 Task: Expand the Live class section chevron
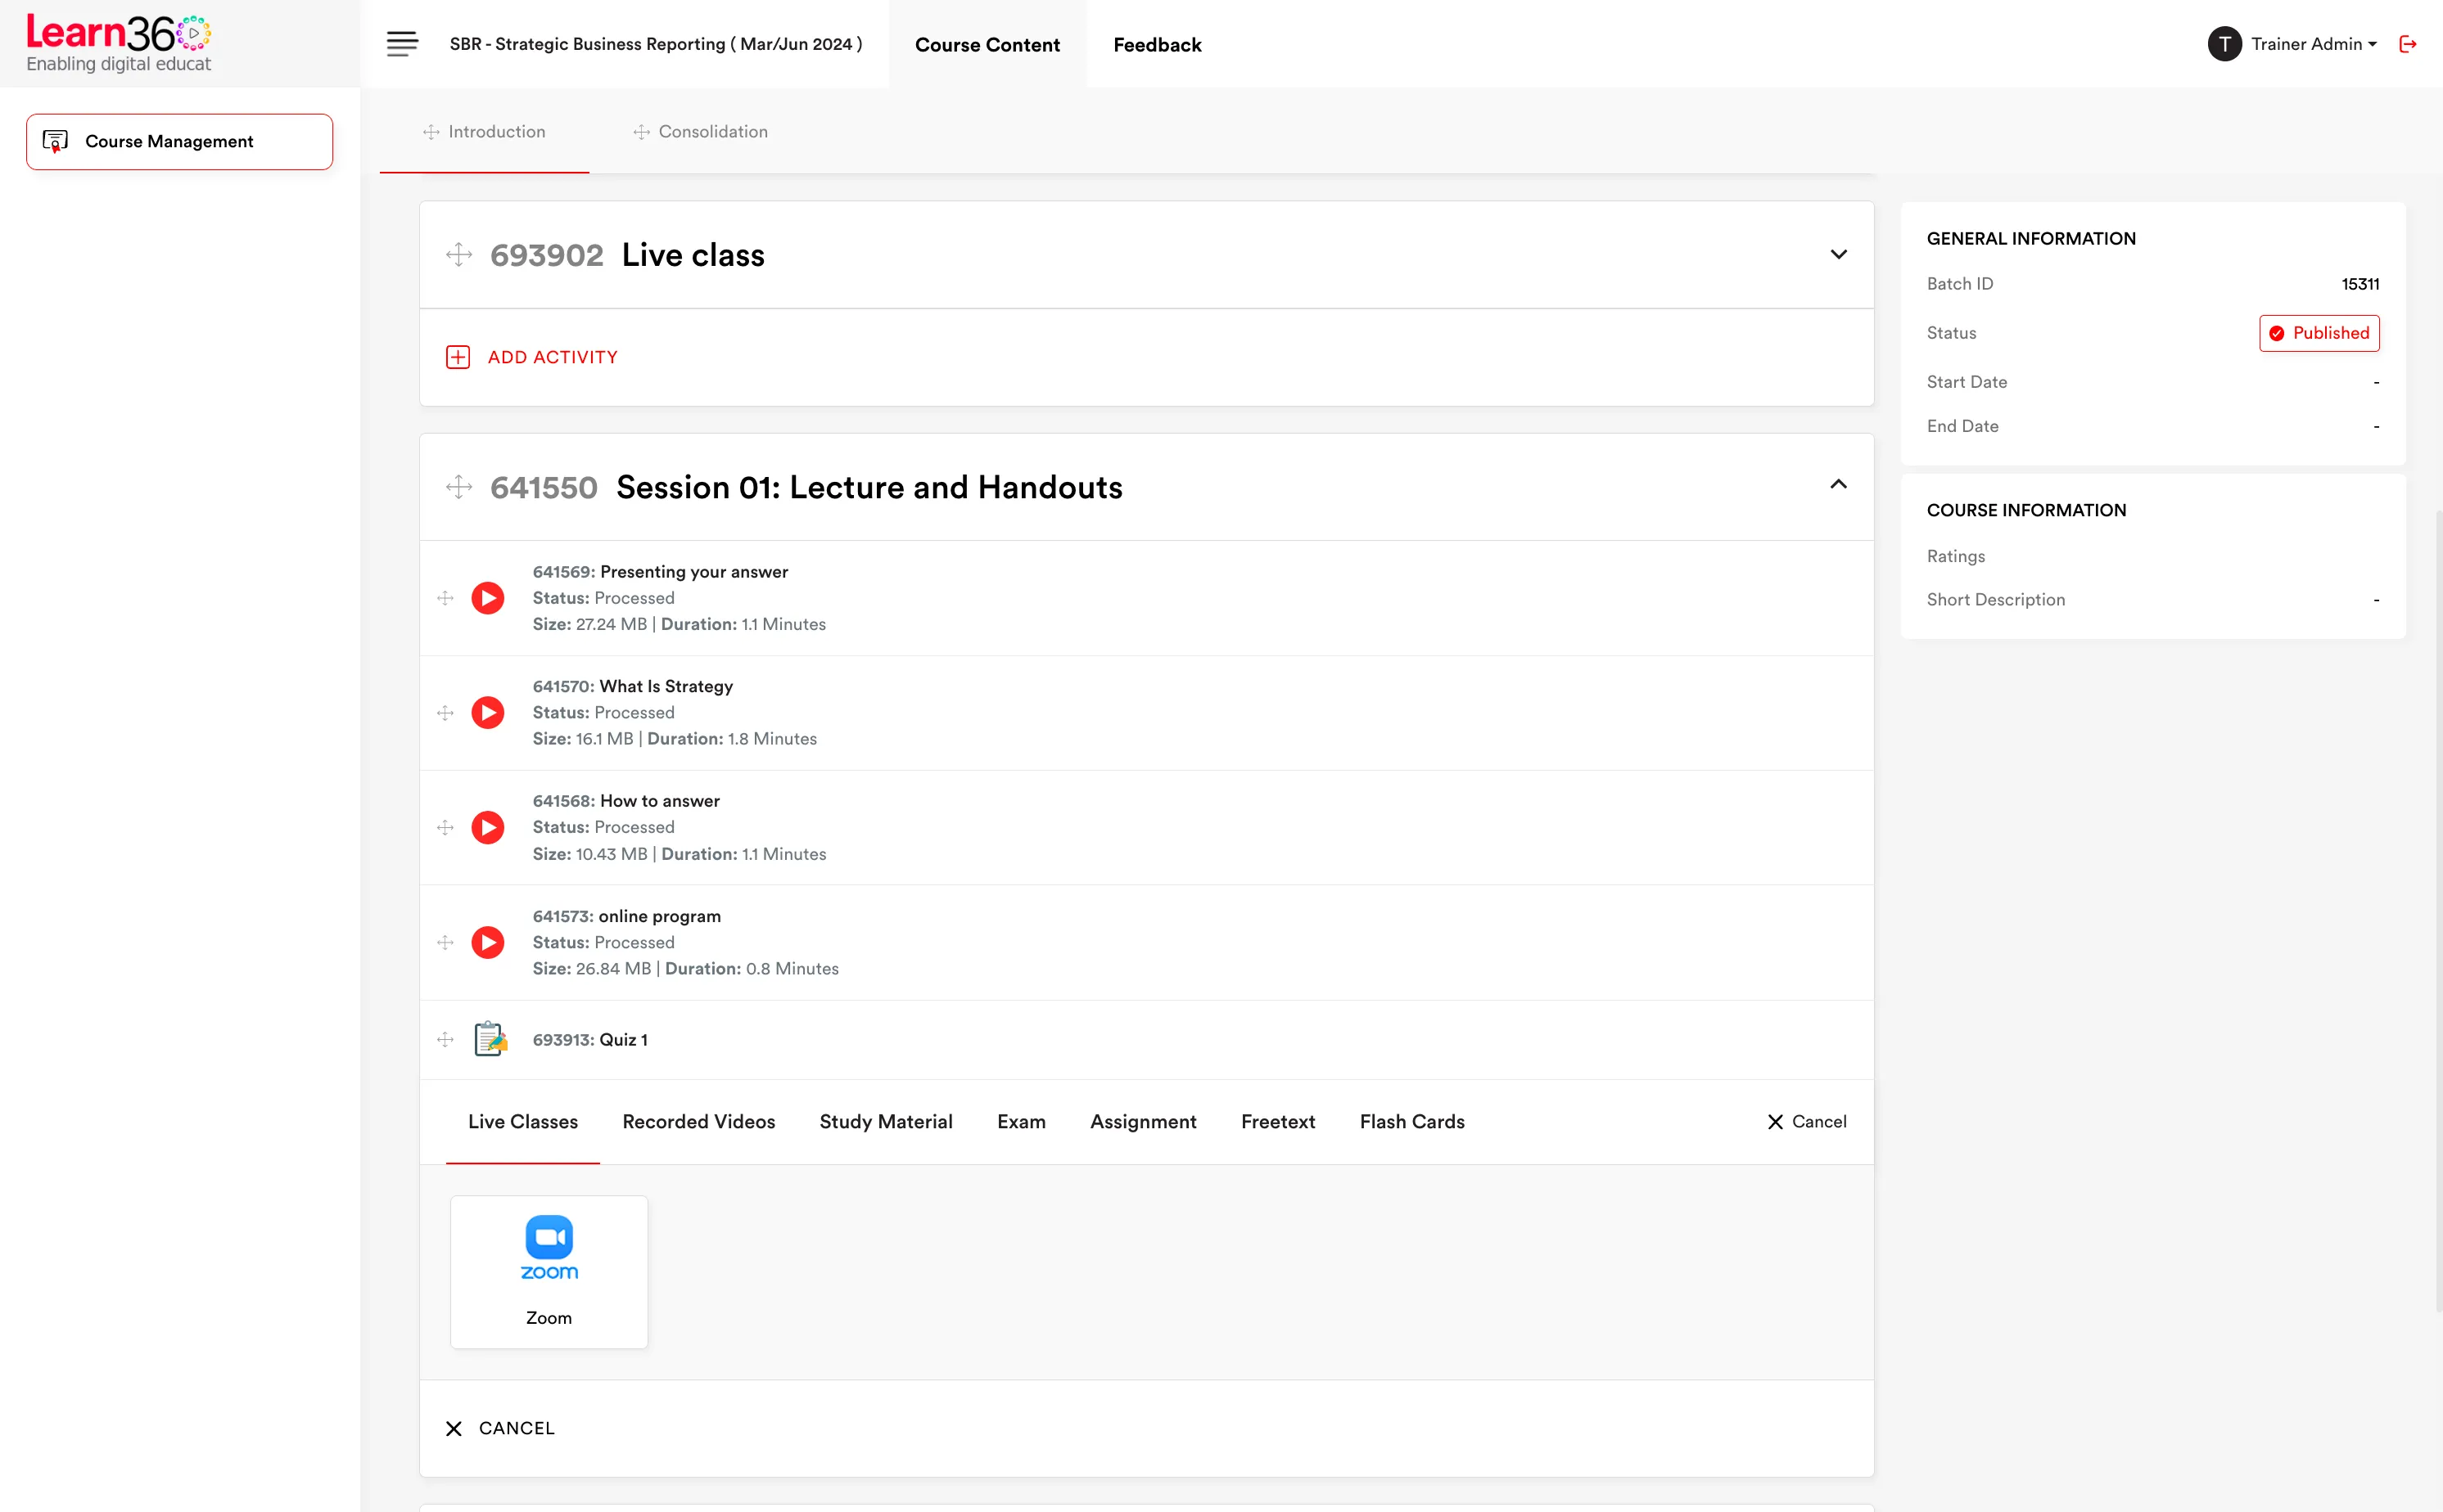click(1839, 254)
